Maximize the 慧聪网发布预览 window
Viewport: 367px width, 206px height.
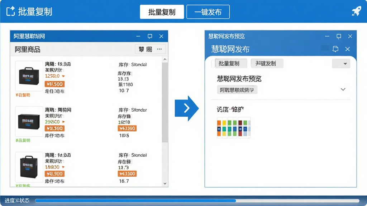pos(339,36)
